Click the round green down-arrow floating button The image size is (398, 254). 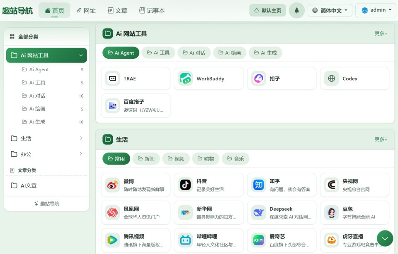click(385, 238)
